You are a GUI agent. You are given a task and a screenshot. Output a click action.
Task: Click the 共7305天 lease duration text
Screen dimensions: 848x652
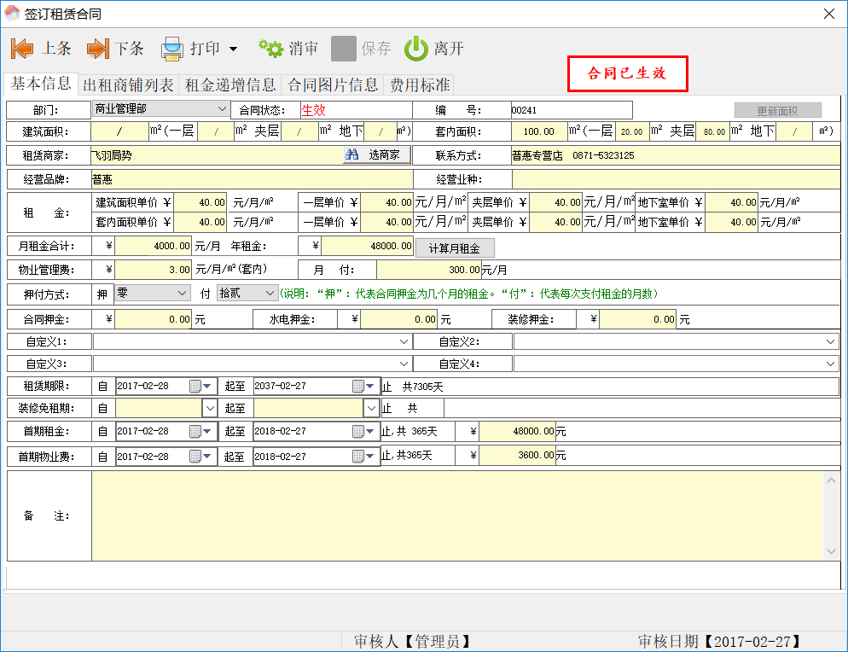pos(423,387)
